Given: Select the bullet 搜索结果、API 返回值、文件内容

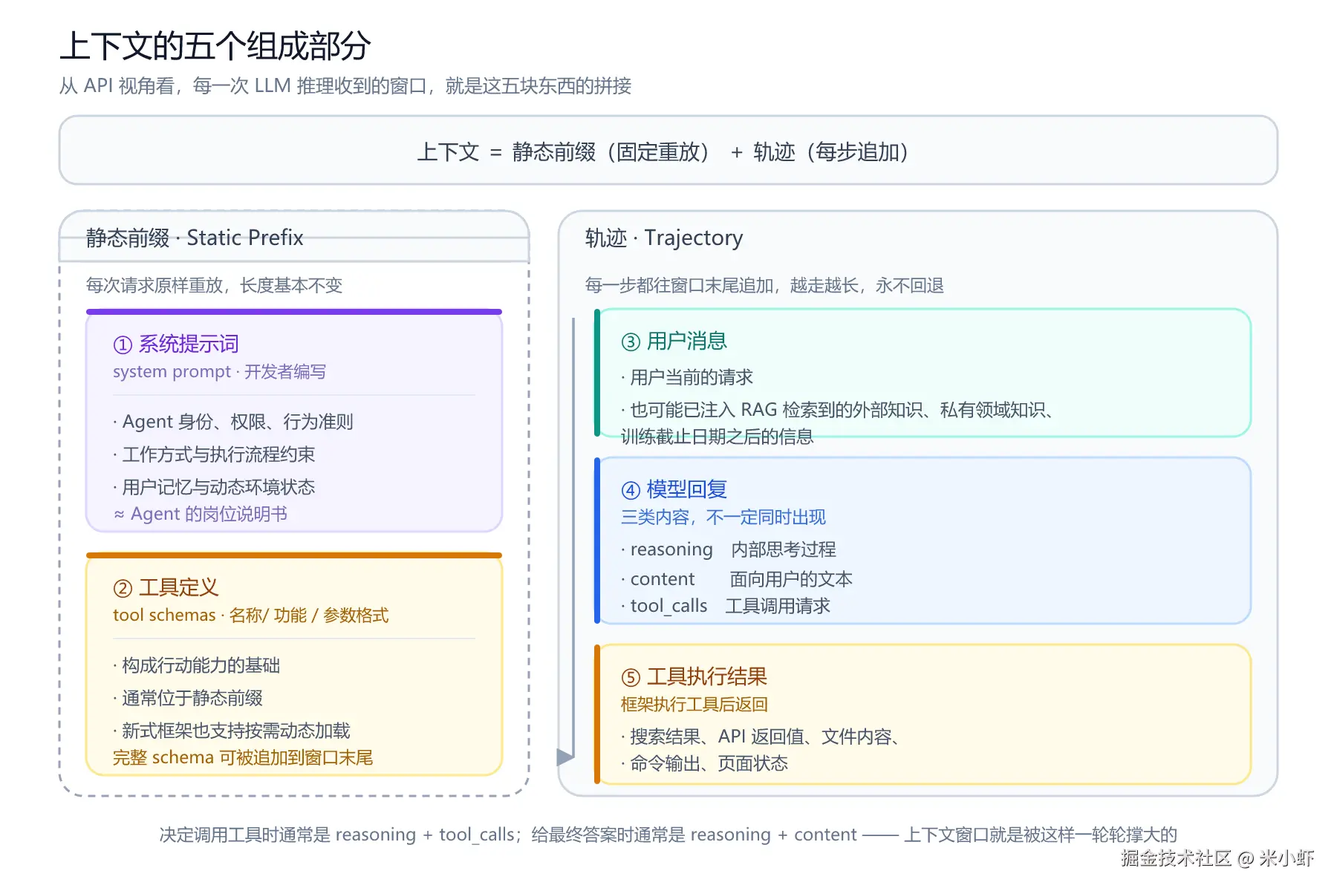Looking at the screenshot, I should pyautogui.click(x=761, y=737).
